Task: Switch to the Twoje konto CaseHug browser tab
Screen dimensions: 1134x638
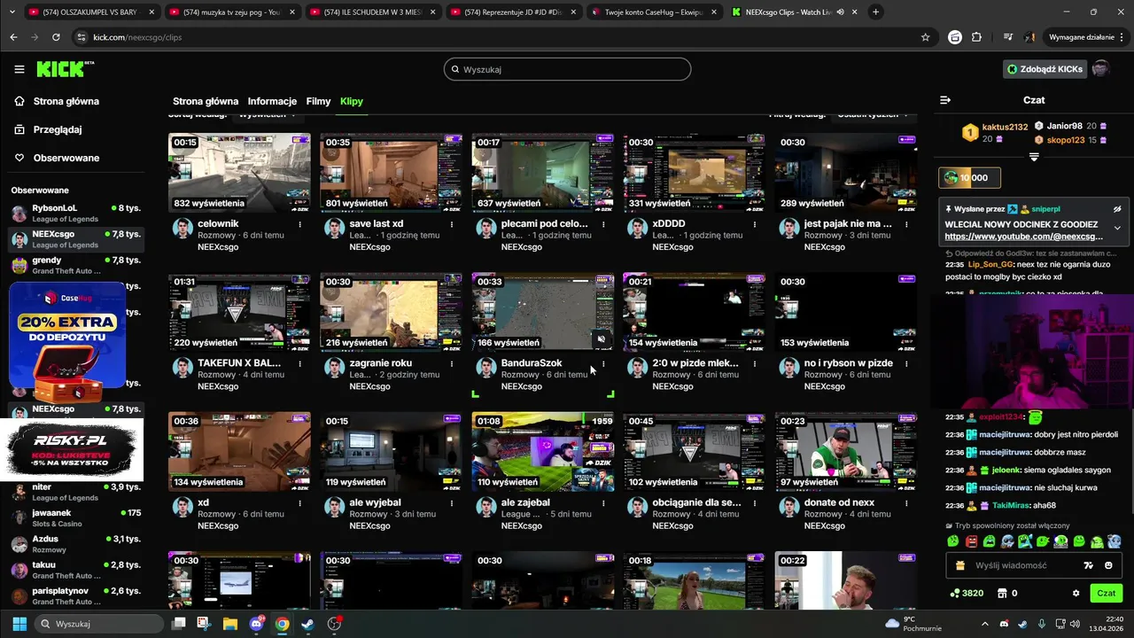Action: click(654, 12)
